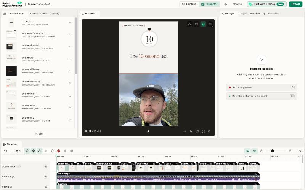305x190 pixels.
Task: Click the 3D cube icon in timeline toolbar
Action: point(71,151)
